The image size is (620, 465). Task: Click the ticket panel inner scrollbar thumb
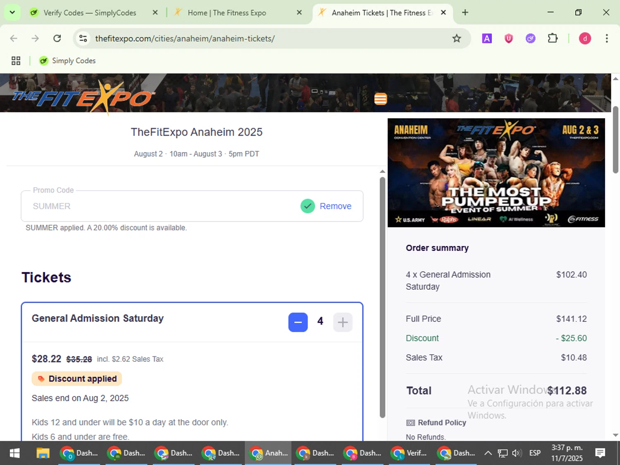click(x=382, y=297)
